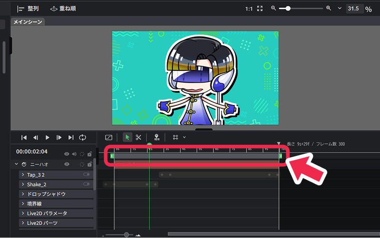Toggle visibility eye on ニーハオ track
380x238 pixels.
click(x=67, y=164)
